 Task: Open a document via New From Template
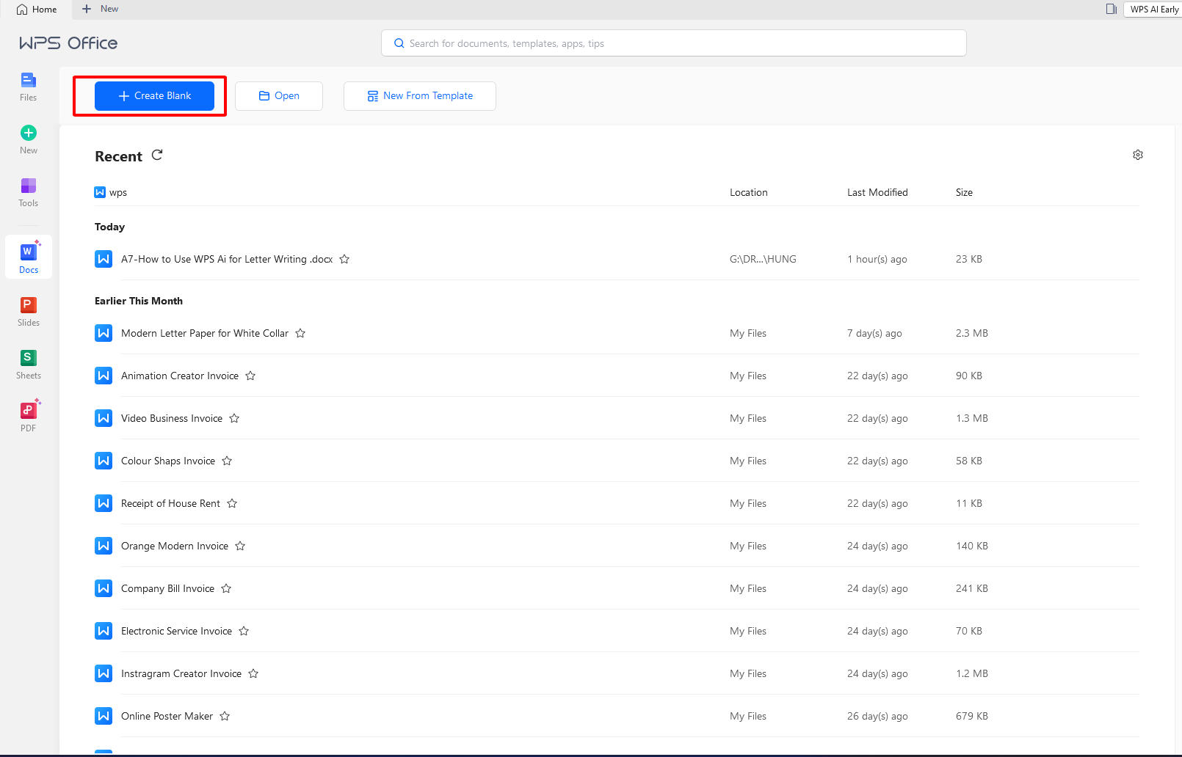(x=419, y=95)
